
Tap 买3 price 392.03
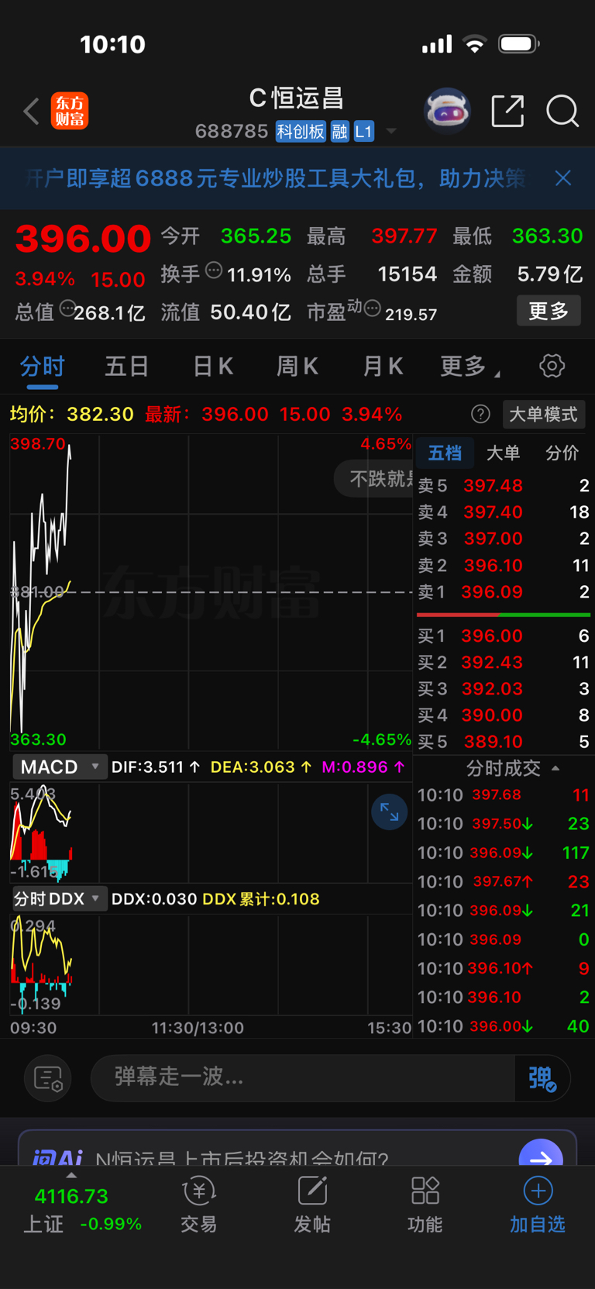(x=491, y=689)
